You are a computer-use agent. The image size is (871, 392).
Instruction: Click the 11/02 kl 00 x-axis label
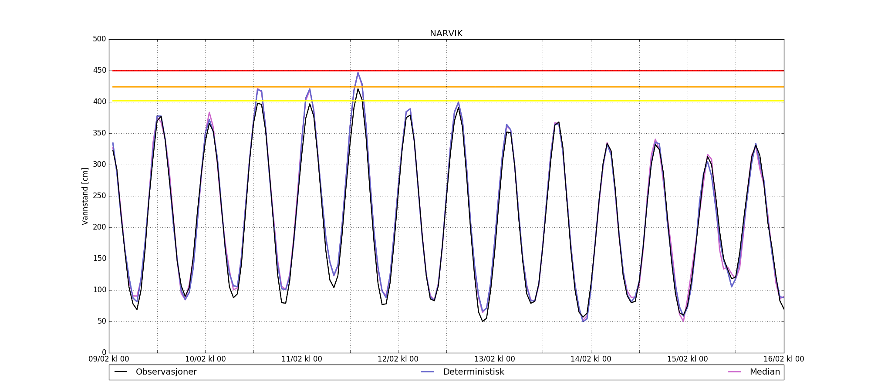[302, 359]
